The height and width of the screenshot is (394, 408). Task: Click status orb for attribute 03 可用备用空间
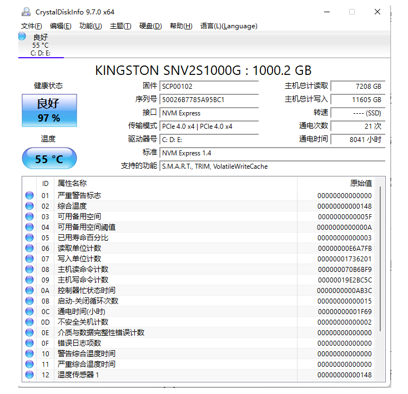pyautogui.click(x=29, y=216)
